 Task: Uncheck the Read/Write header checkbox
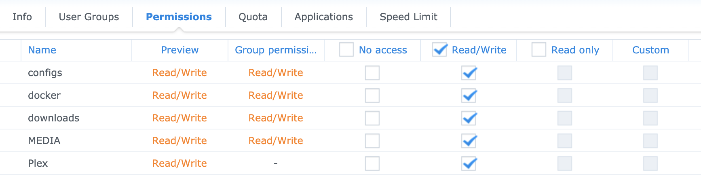[439, 50]
